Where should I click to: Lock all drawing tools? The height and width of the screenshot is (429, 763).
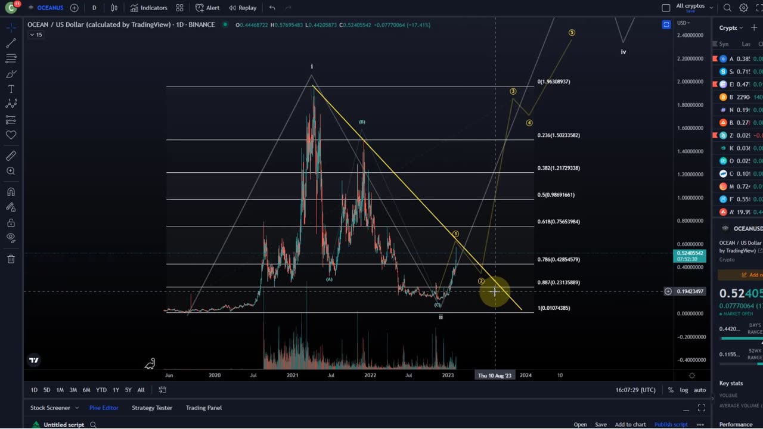click(x=11, y=223)
